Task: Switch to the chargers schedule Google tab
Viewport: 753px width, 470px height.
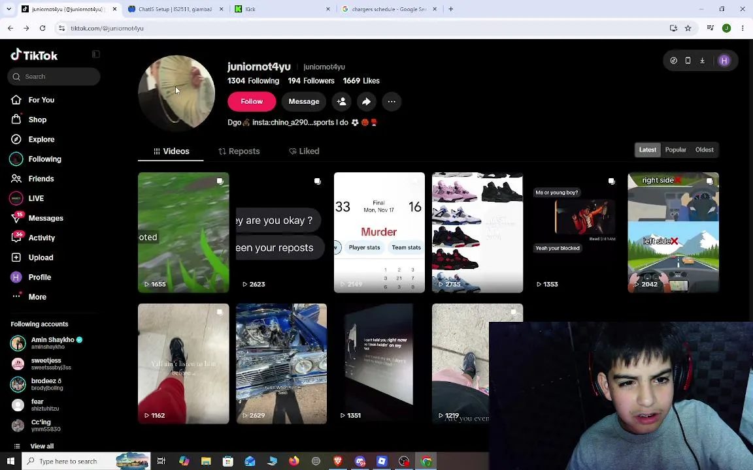Action: pos(389,9)
